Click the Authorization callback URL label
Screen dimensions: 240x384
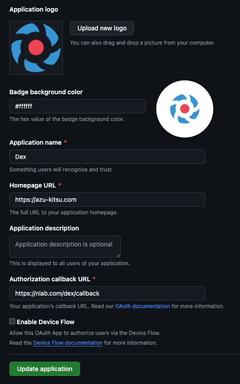click(50, 279)
